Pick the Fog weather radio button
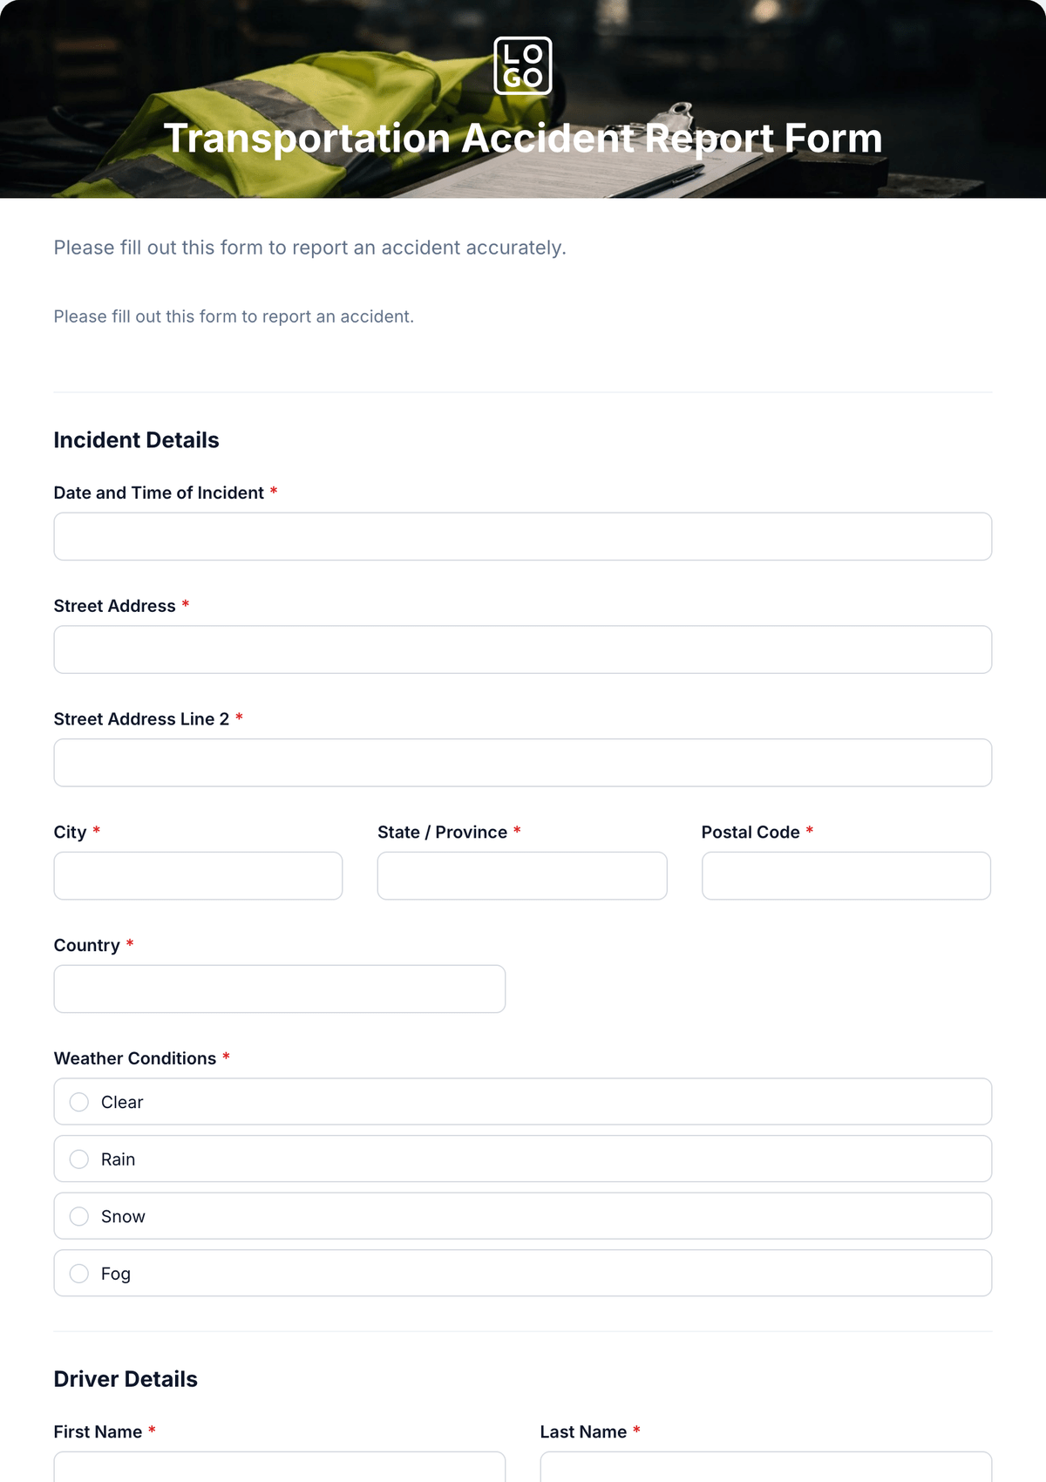The height and width of the screenshot is (1482, 1046). [x=523, y=1273]
